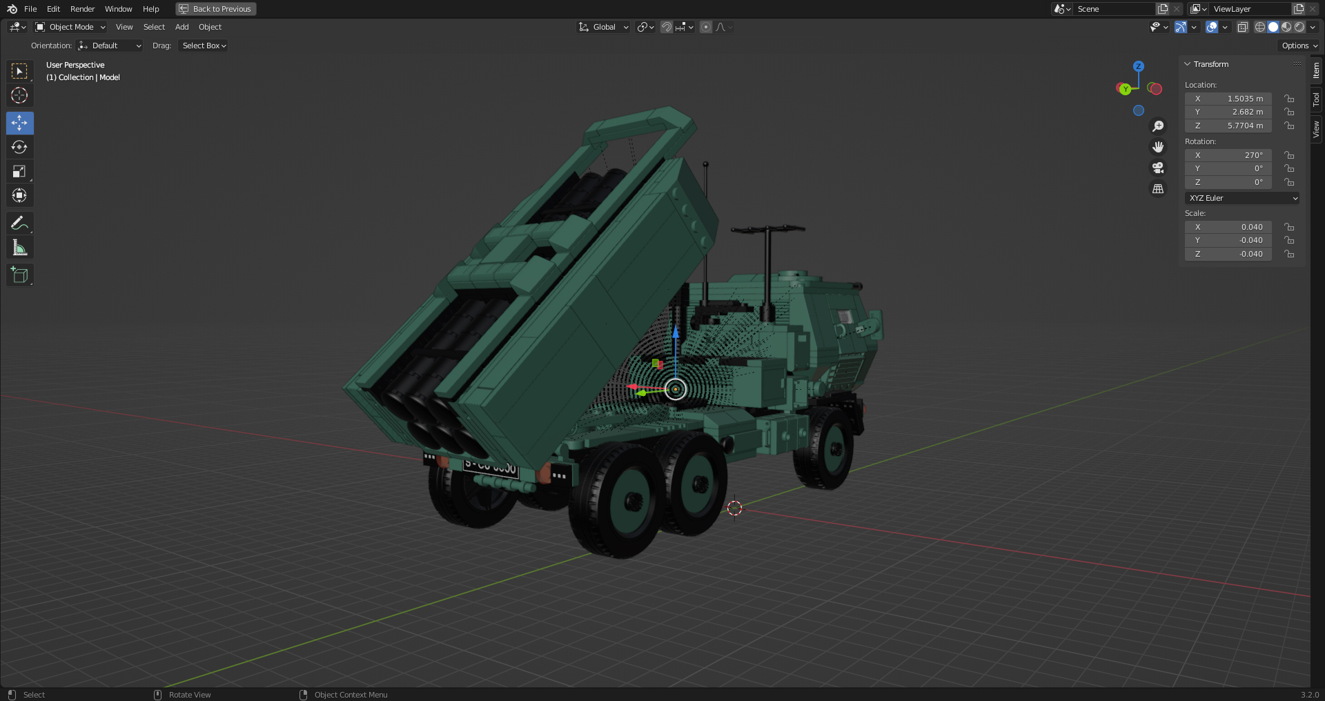
Task: Choose the Annotate pencil tool
Action: [x=19, y=223]
